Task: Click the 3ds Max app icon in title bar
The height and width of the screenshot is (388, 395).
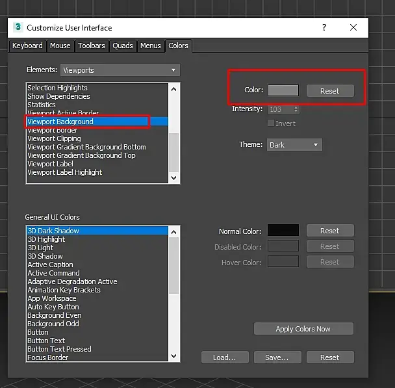Action: (x=18, y=27)
